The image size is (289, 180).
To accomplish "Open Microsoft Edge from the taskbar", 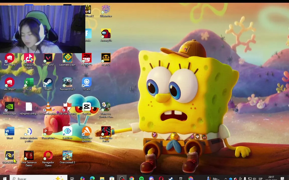I will tap(92, 178).
